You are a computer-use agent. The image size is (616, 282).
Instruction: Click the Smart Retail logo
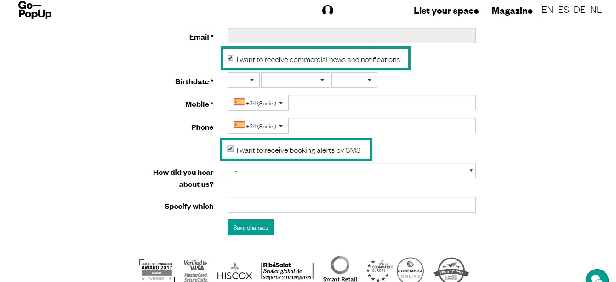pos(340,269)
